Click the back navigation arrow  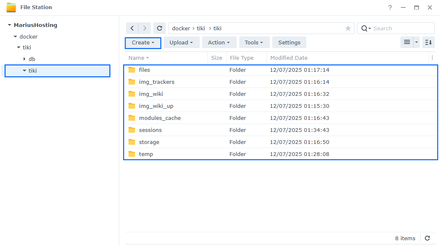[x=132, y=28]
